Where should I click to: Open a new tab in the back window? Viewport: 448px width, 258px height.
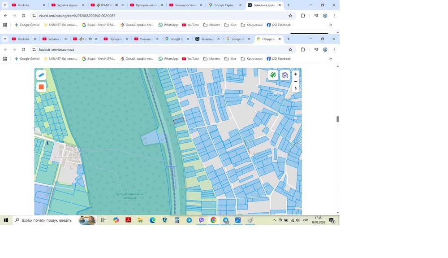289,5
